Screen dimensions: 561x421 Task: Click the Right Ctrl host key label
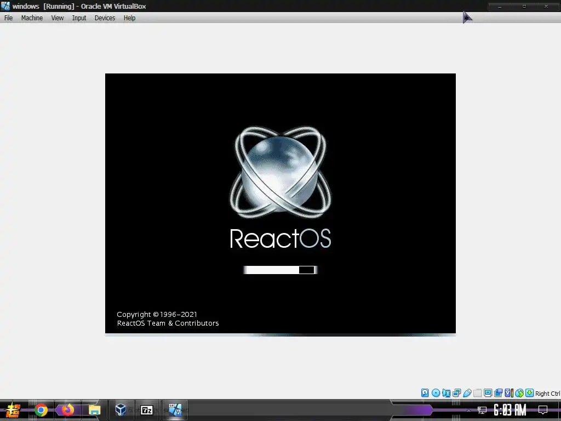tap(548, 394)
